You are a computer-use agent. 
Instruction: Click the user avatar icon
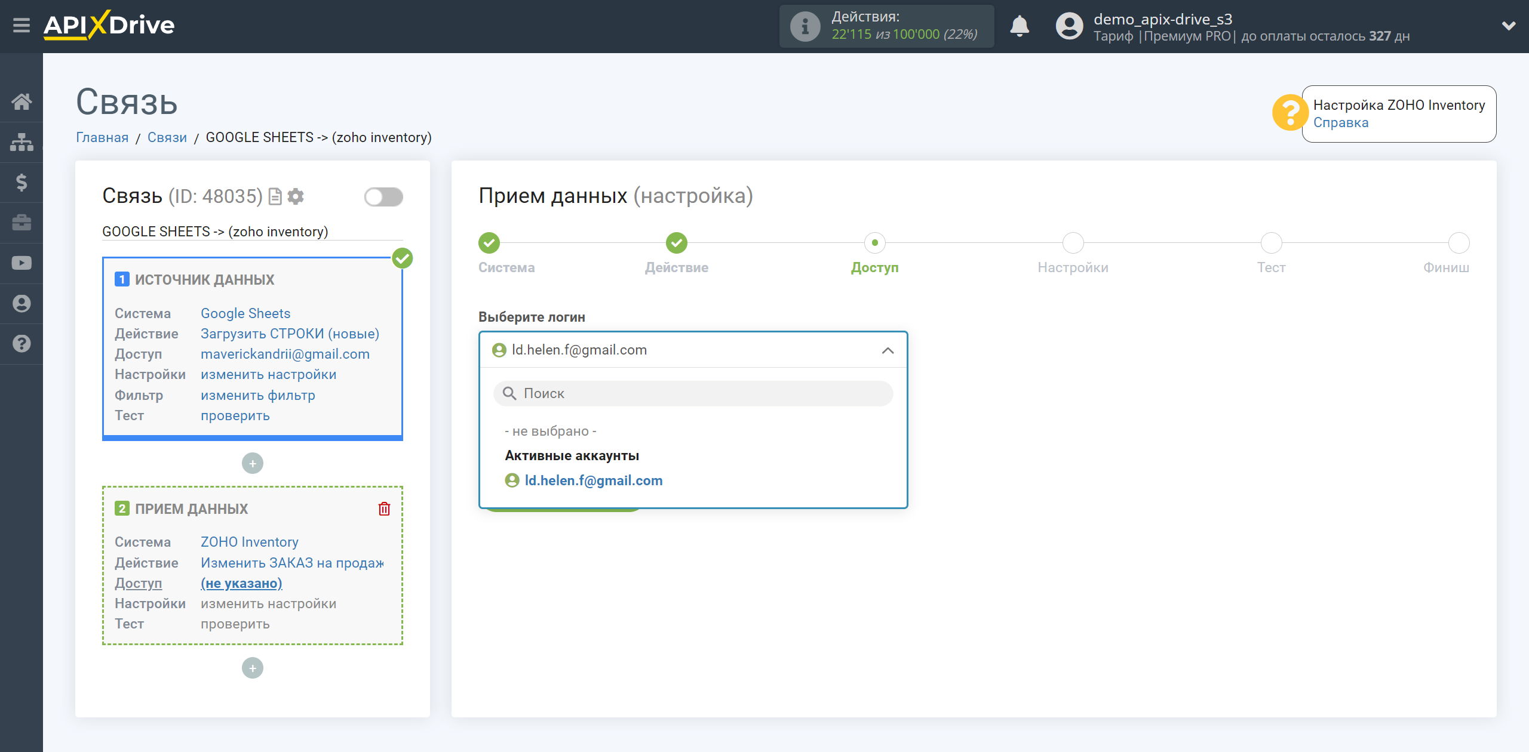pos(1069,26)
